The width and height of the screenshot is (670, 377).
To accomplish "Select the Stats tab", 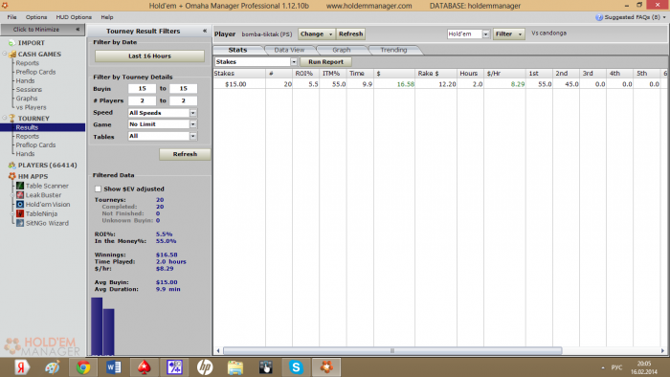I will click(237, 50).
